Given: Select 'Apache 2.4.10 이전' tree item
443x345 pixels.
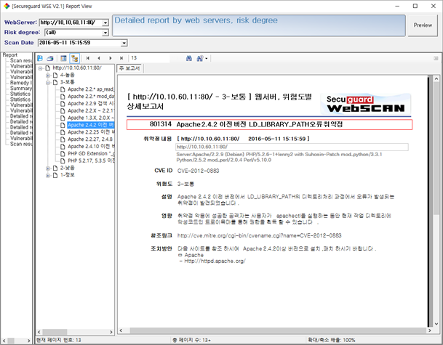Looking at the screenshot, I should (91, 147).
